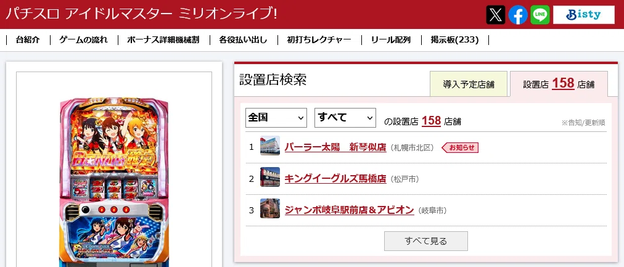Click the (札幌市北区) location text
The height and width of the screenshot is (267, 624).
pyautogui.click(x=412, y=147)
